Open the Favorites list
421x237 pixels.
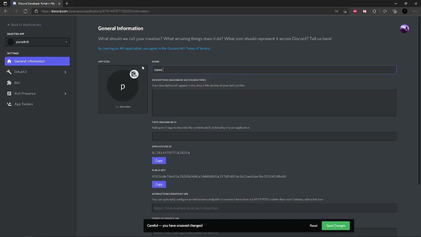(x=385, y=11)
